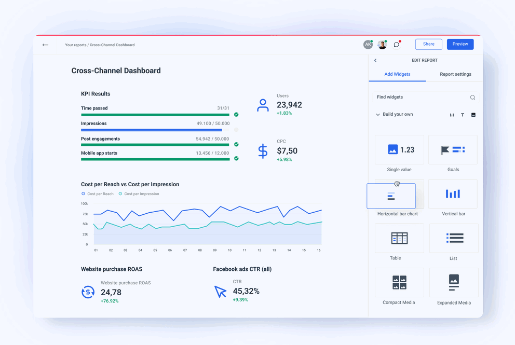The image size is (515, 345).
Task: Open the comments bubble icon
Action: [396, 44]
